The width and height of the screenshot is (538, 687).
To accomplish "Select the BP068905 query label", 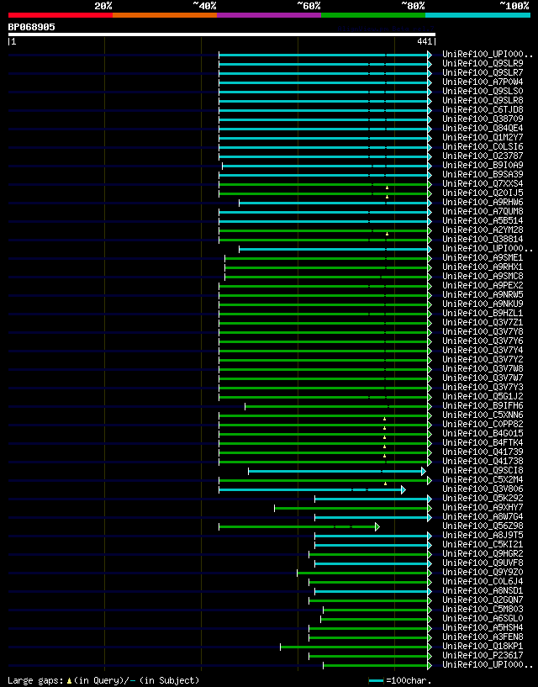I will (x=32, y=27).
